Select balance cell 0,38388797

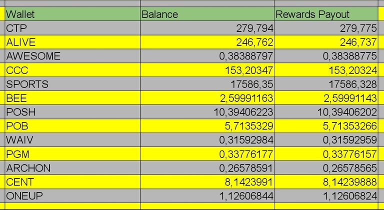207,56
